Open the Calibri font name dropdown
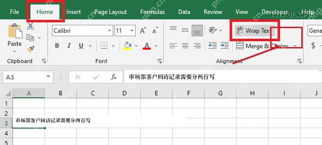Screen dimensions: 322x145 tap(109, 31)
